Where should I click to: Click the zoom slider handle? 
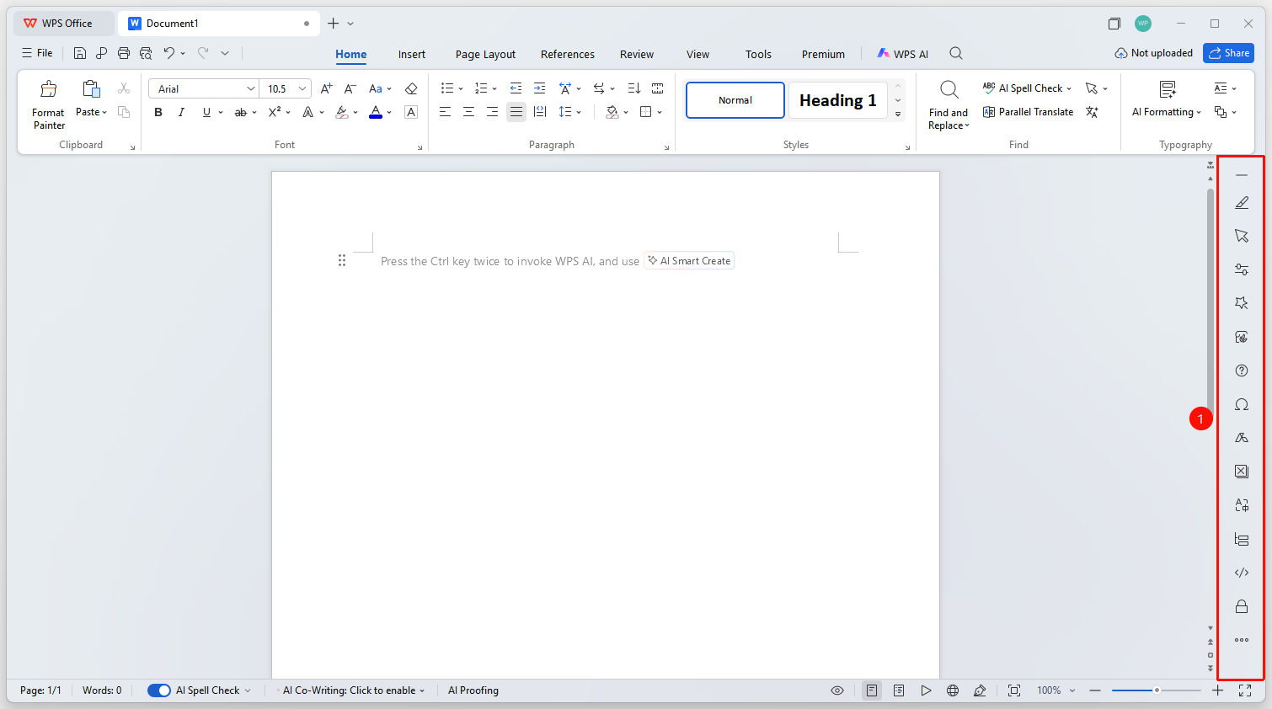1157,690
